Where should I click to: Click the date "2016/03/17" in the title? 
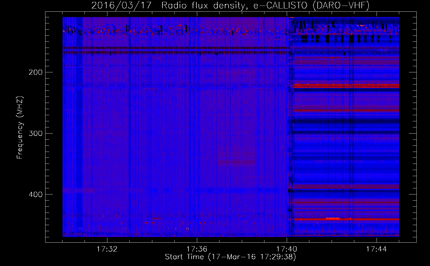[x=121, y=5]
